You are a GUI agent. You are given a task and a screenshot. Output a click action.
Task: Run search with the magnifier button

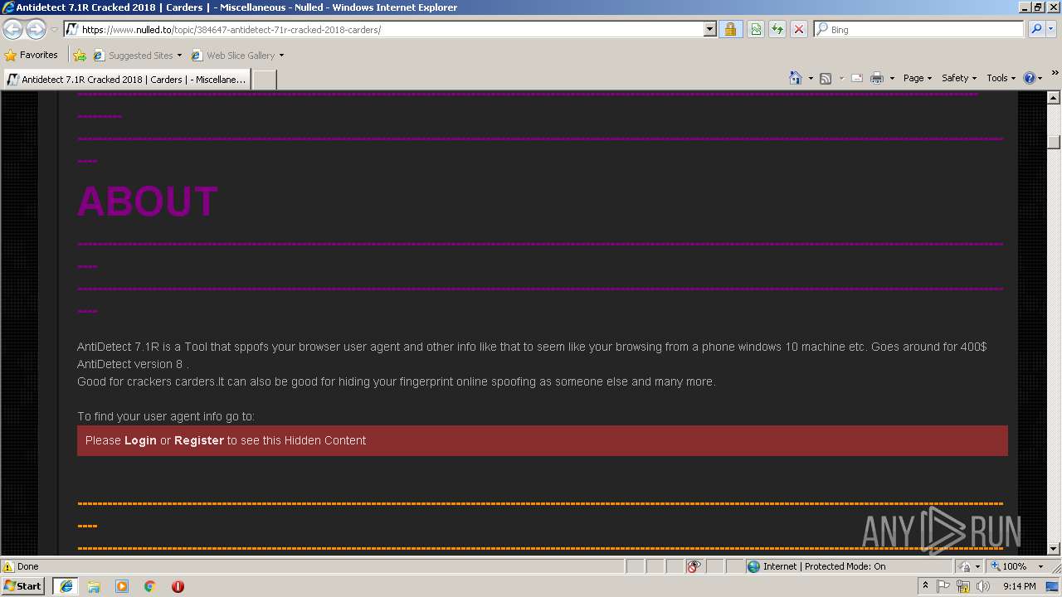pos(1035,30)
